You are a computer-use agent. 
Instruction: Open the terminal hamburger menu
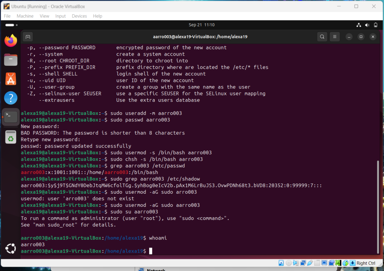(x=334, y=37)
